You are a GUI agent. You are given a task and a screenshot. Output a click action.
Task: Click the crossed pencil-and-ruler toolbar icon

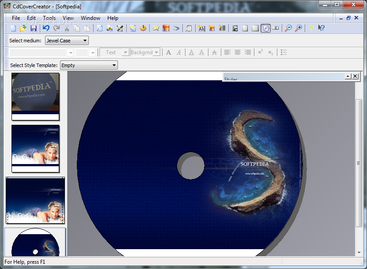(120, 28)
